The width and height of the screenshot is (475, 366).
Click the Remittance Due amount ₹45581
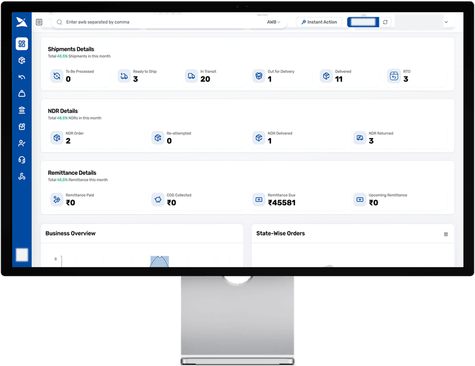click(282, 203)
